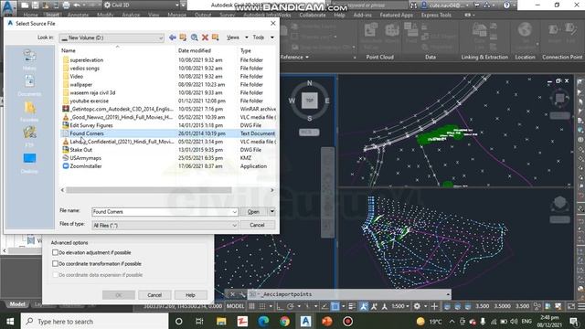Open File Explorer from the taskbar
The width and height of the screenshot is (585, 329).
pyautogui.click(x=221, y=321)
